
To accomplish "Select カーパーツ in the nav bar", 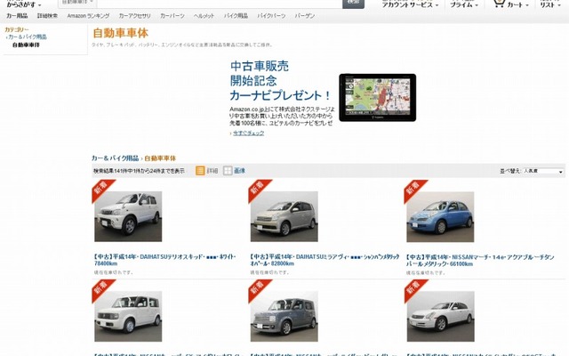I will tap(172, 16).
